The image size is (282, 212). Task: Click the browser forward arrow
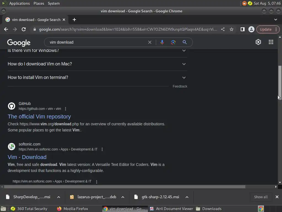15,29
